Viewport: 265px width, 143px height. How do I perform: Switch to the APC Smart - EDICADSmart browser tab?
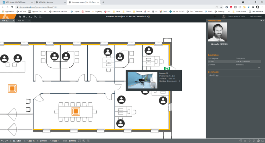17,2
